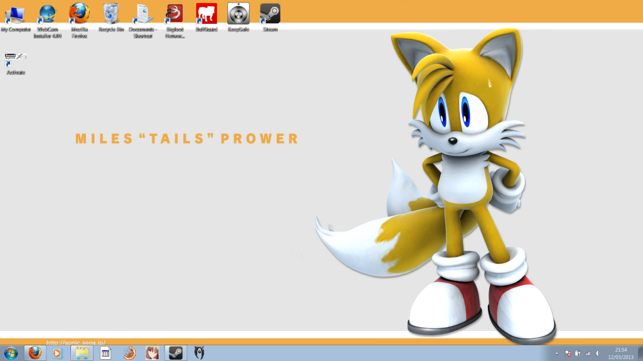Show hidden system tray icons
This screenshot has width=643, height=361.
556,353
